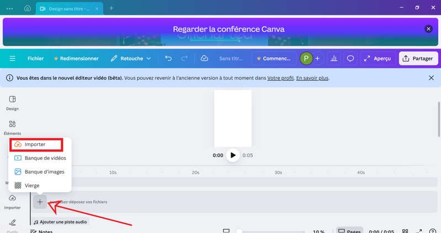Open the Éléments sidebar panel
Image resolution: width=441 pixels, height=233 pixels.
coord(12,128)
